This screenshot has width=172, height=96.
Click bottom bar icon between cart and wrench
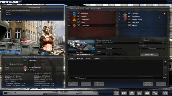coord(147,93)
